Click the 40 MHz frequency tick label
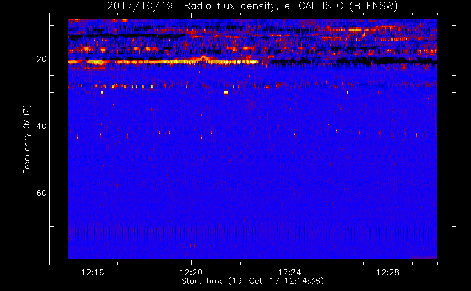The image size is (471, 291). click(x=41, y=126)
